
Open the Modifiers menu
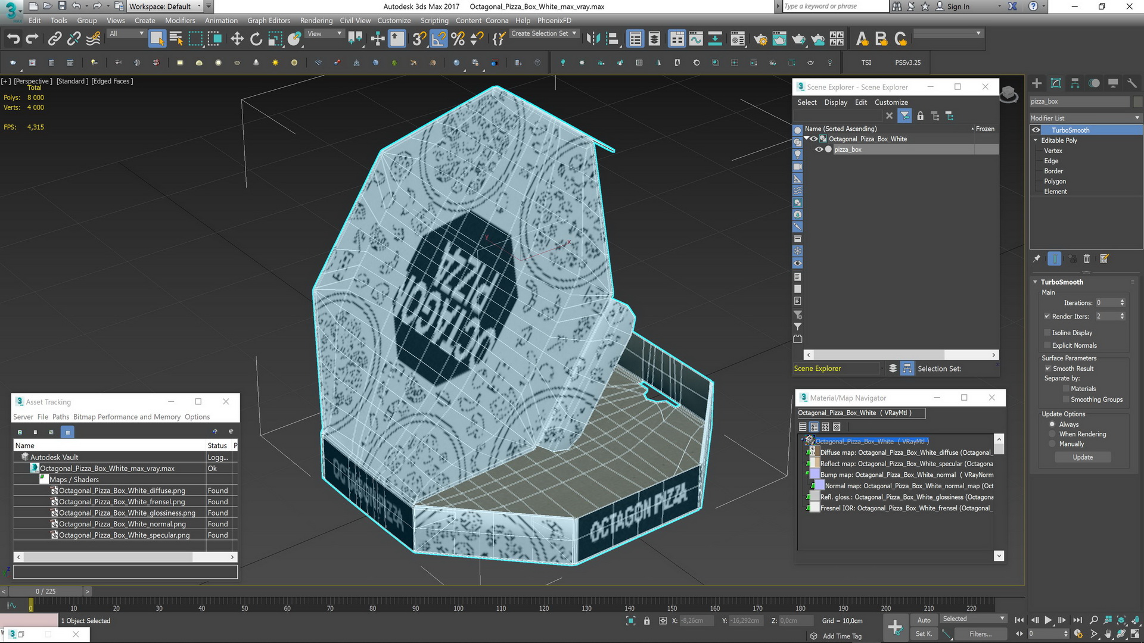pos(180,20)
